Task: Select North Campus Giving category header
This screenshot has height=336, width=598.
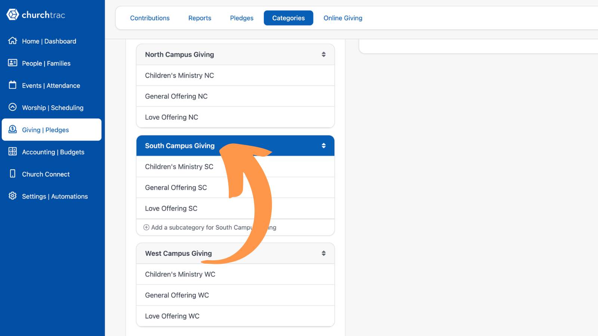Action: [x=235, y=55]
